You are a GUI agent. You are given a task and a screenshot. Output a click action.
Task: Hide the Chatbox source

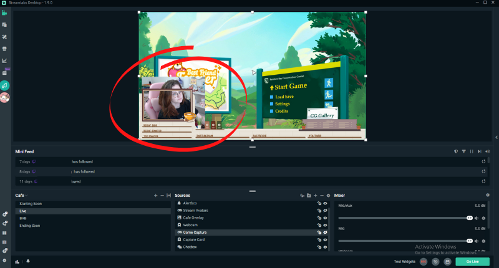325,247
